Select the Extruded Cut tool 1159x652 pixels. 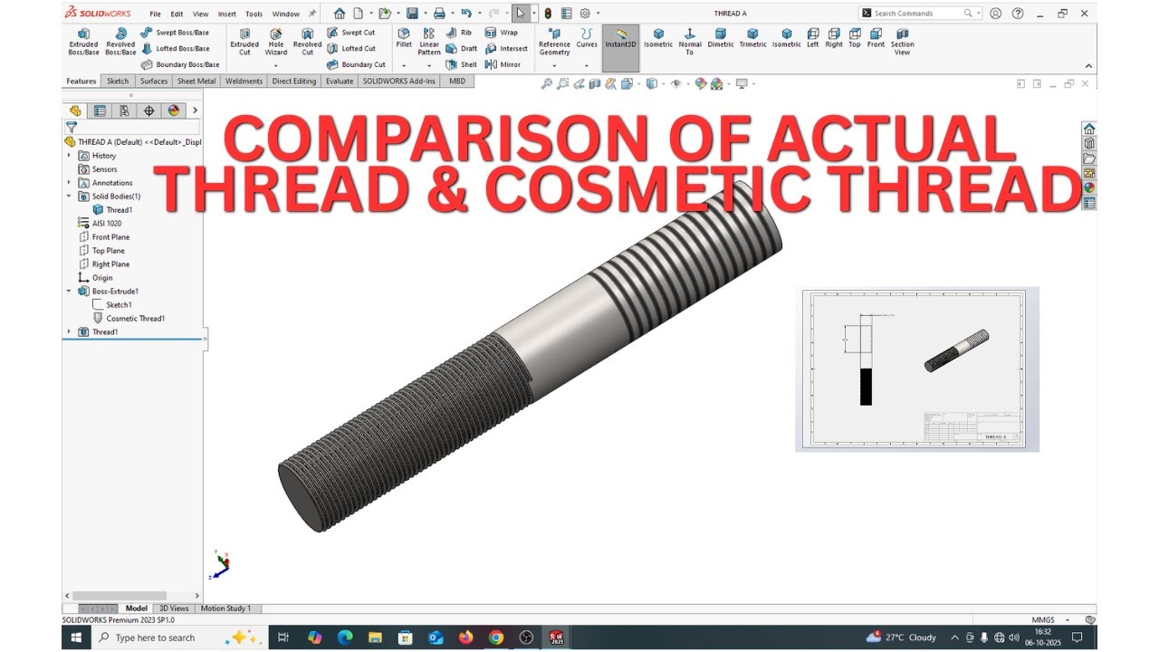244,42
